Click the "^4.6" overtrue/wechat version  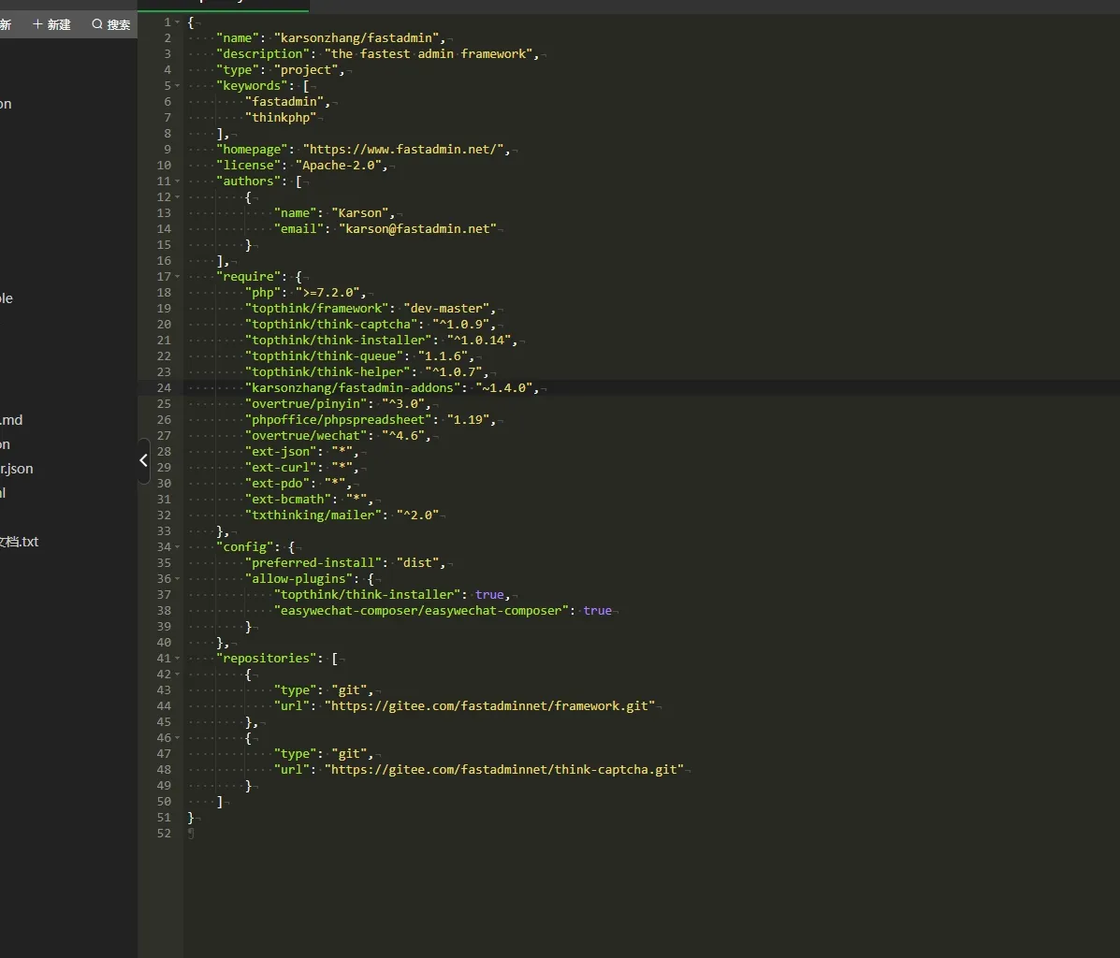pyautogui.click(x=403, y=436)
